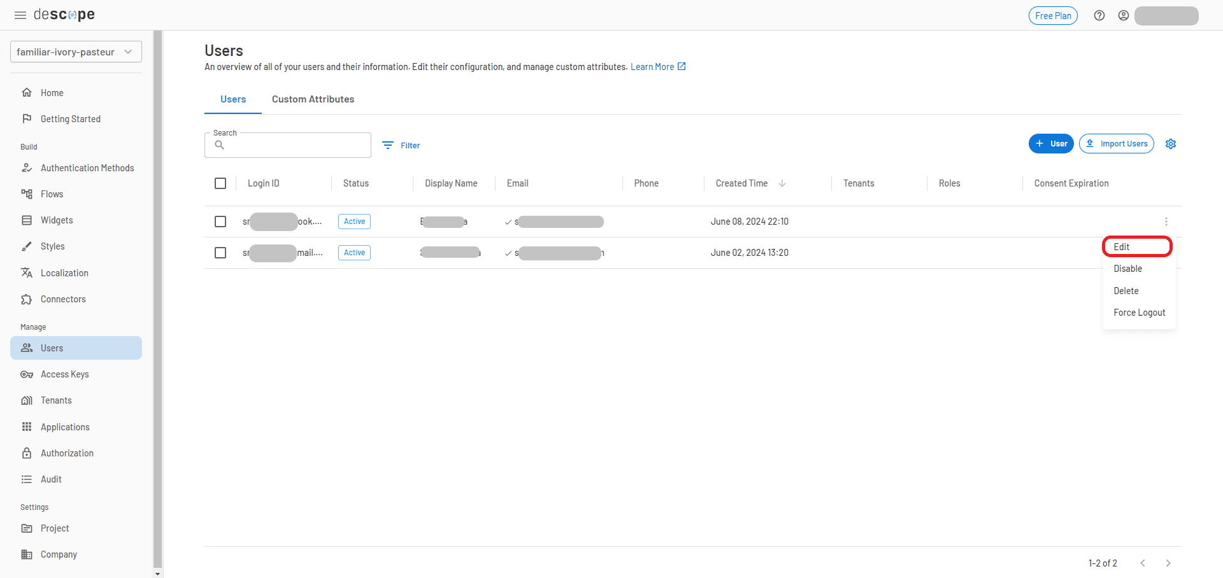Screen dimensions: 1223x578
Task: Open the Widgets page
Action: point(56,220)
